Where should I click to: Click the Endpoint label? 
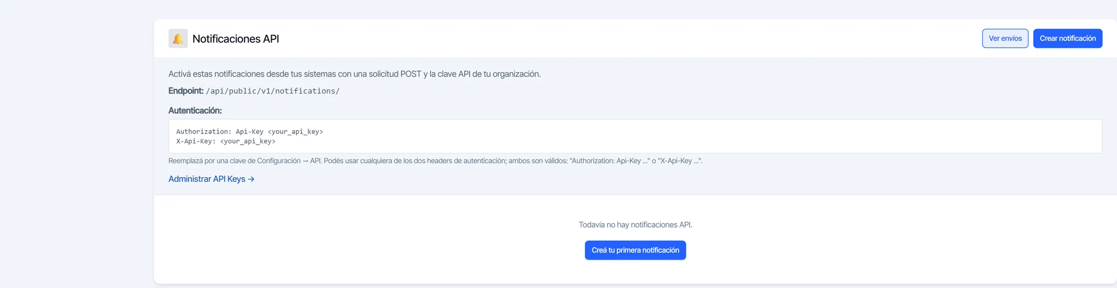[x=186, y=91]
